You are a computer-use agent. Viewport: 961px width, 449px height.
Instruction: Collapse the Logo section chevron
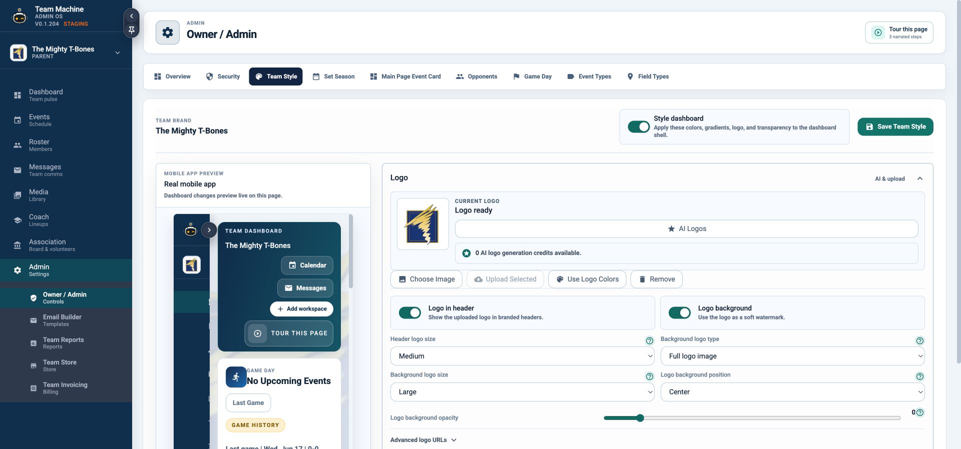click(x=920, y=178)
